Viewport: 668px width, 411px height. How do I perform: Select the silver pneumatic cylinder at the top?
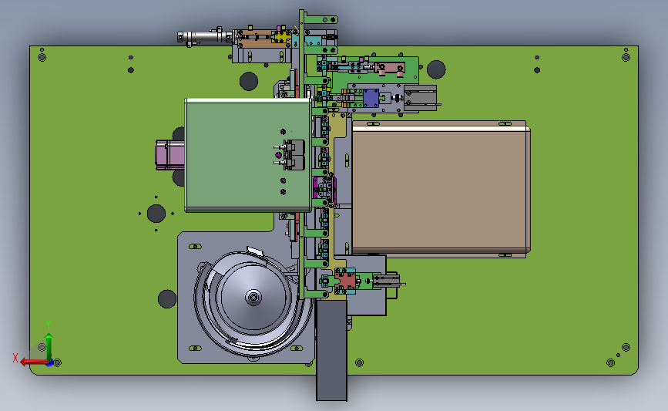206,37
